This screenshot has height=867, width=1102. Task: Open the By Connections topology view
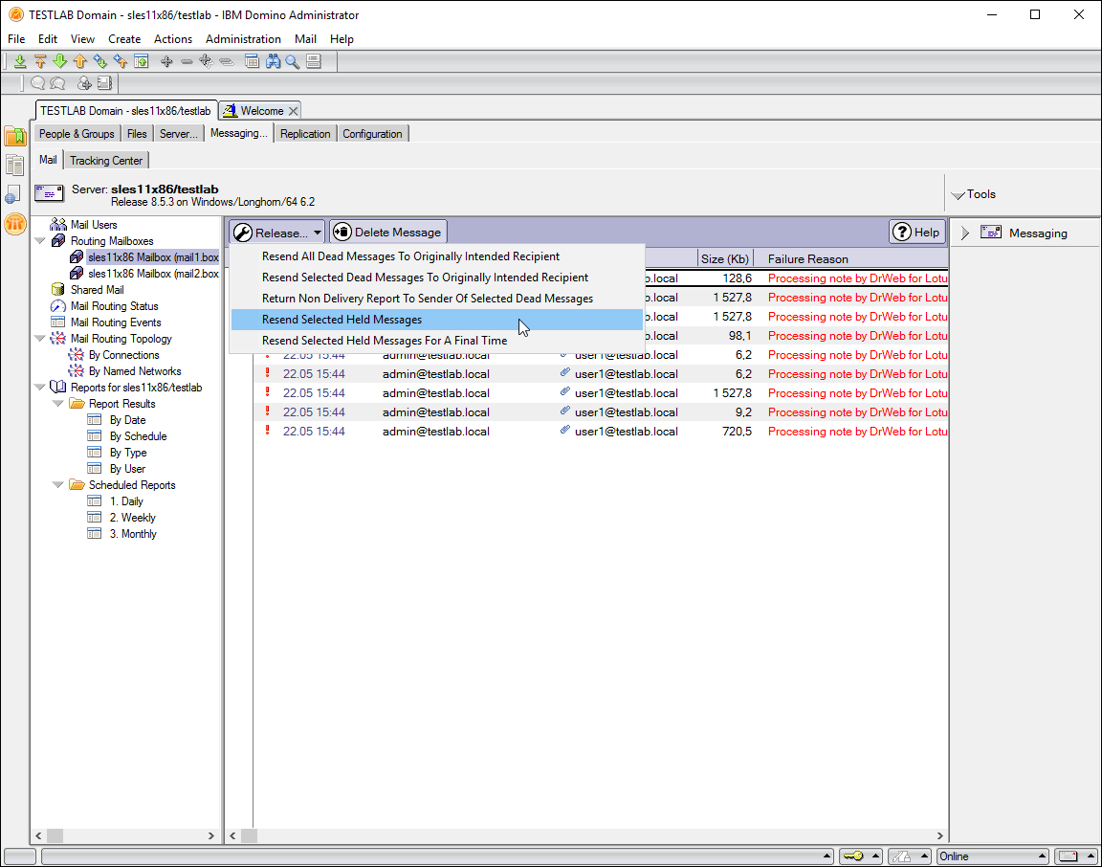pyautogui.click(x=123, y=356)
